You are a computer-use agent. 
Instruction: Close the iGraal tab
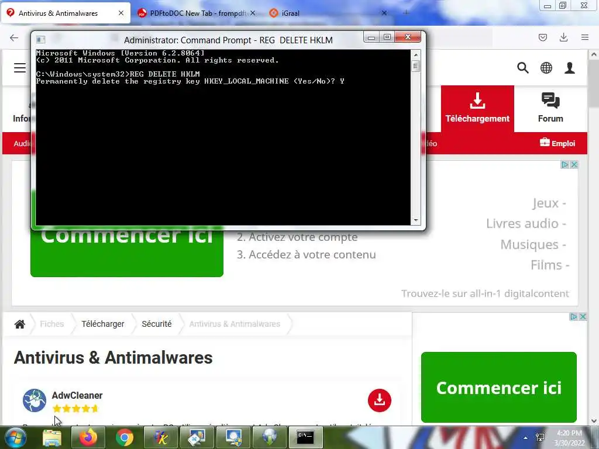(x=384, y=13)
